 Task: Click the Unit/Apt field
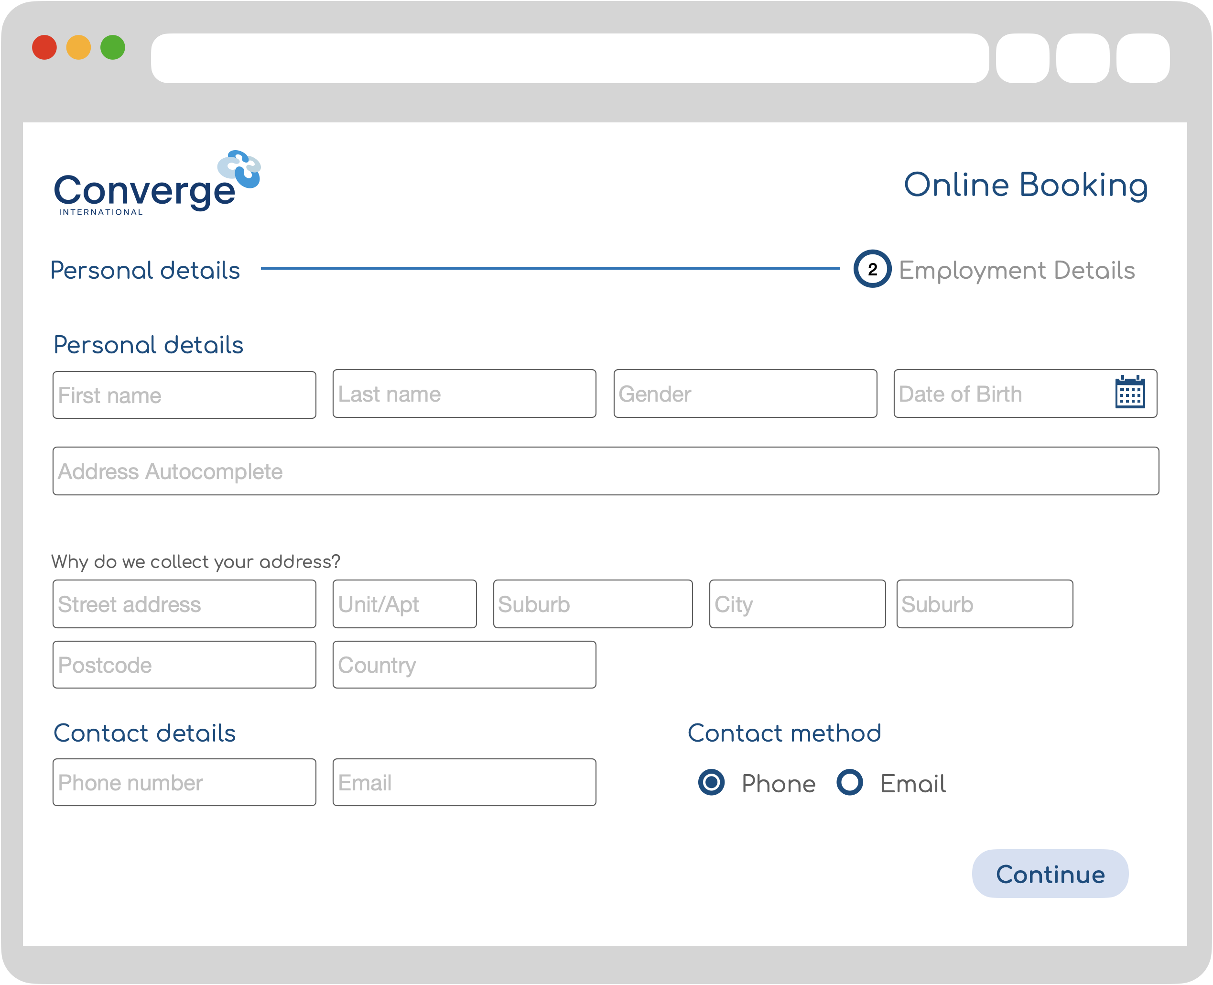tap(404, 604)
